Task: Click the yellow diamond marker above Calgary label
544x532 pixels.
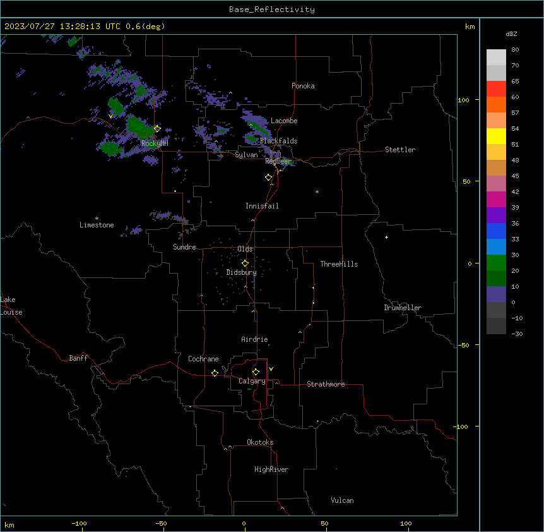Action: point(256,372)
